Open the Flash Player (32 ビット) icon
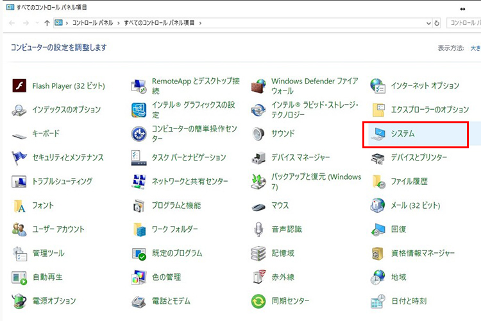This screenshot has height=321, width=481. pyautogui.click(x=19, y=85)
